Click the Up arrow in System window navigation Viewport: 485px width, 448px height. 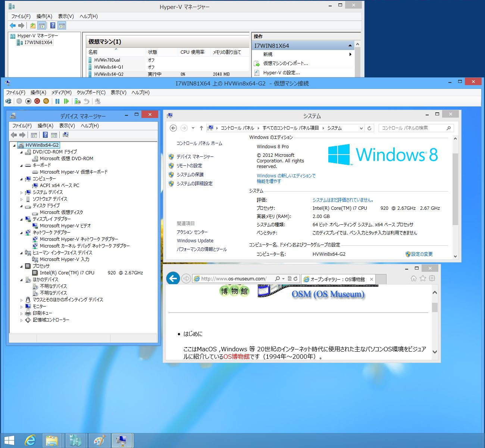tap(201, 128)
